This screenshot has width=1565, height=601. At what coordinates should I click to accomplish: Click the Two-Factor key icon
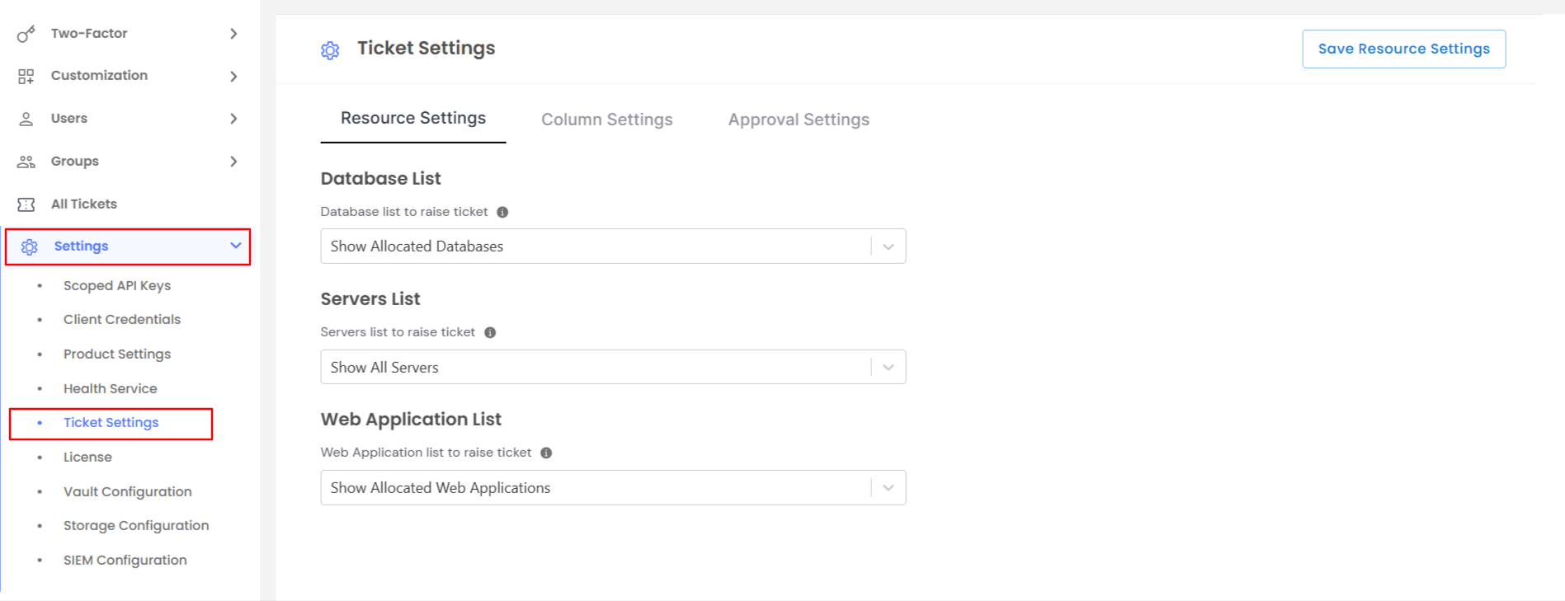pyautogui.click(x=26, y=34)
